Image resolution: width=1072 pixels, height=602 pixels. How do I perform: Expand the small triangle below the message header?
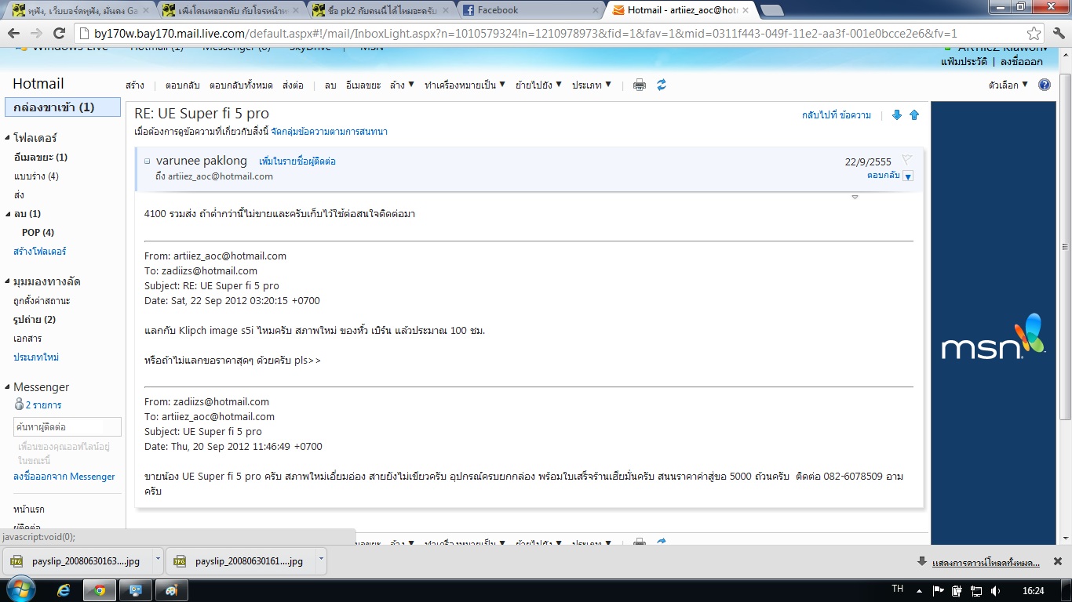click(x=855, y=197)
